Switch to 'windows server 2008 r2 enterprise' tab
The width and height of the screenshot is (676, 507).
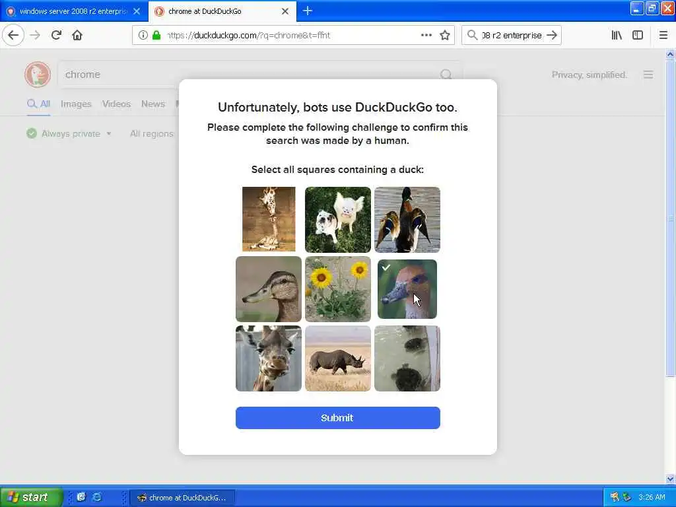click(73, 11)
